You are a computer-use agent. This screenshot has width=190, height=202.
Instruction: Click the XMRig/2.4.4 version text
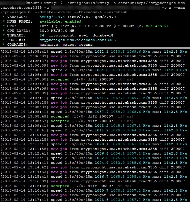(x=52, y=17)
